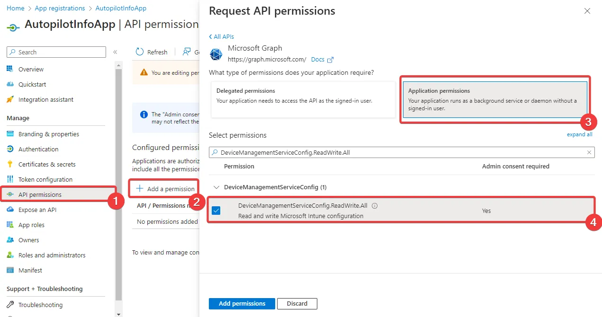Screen dimensions: 602x317
Task: Click the Authentication icon in sidebar
Action: 10,149
